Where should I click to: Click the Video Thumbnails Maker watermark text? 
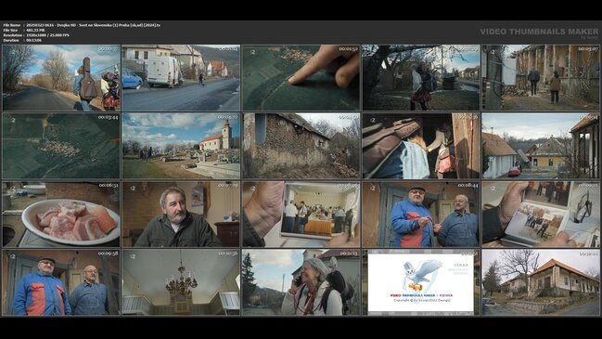click(539, 32)
